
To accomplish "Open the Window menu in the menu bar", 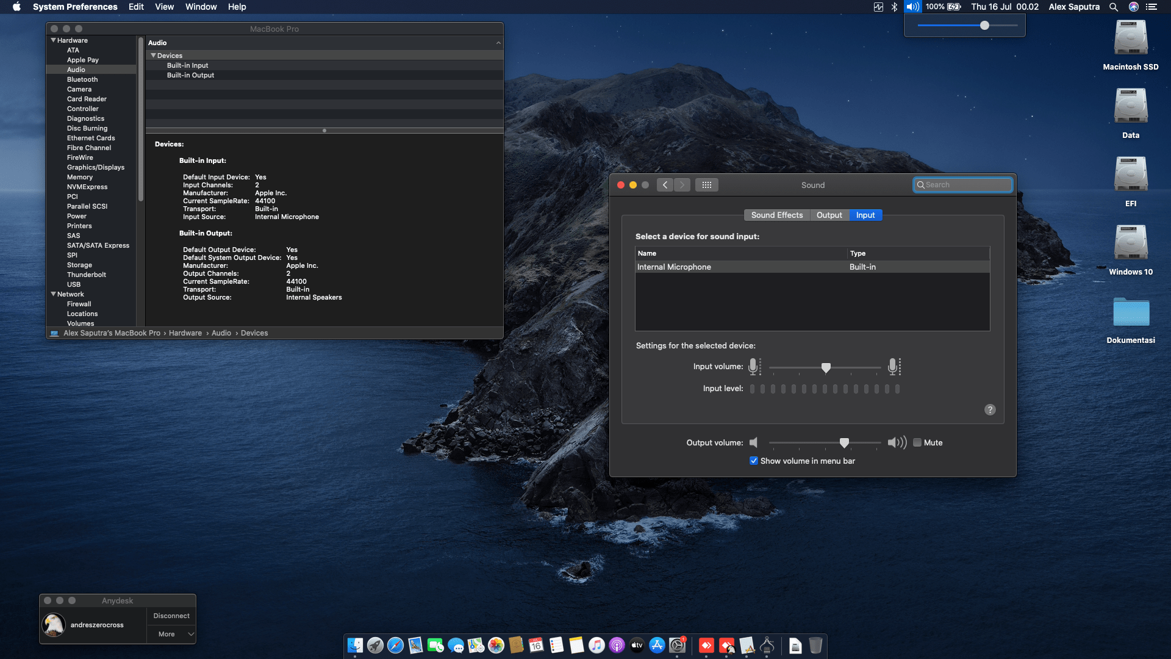I will [201, 7].
